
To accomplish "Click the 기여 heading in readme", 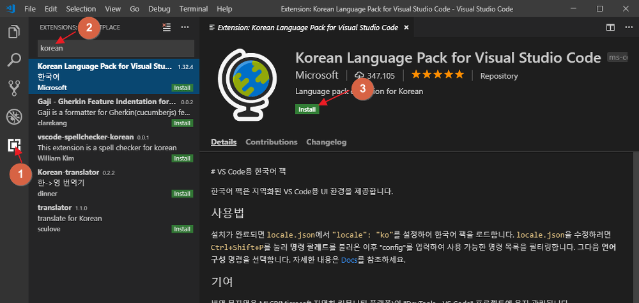I will [x=222, y=281].
